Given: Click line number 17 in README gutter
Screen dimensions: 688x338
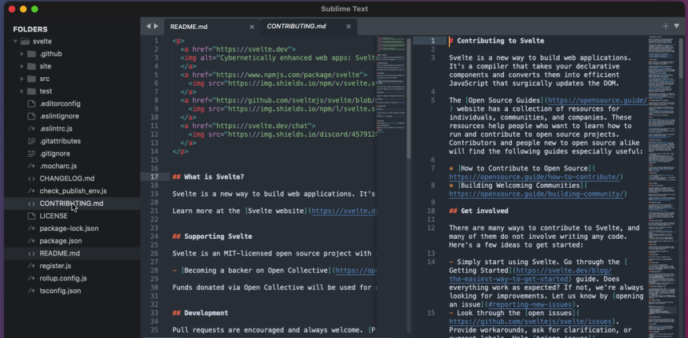Looking at the screenshot, I should tap(154, 177).
